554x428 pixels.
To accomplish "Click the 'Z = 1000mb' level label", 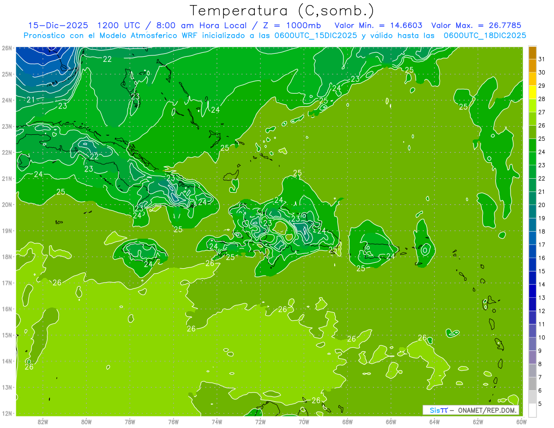I will [291, 25].
